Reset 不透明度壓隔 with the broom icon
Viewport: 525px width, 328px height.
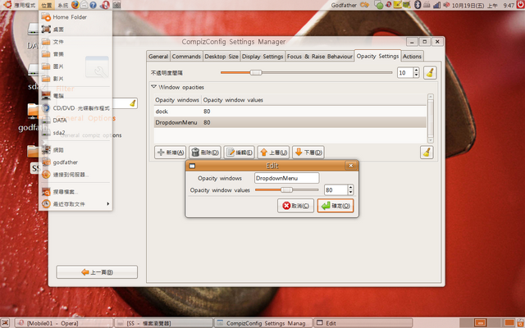tap(430, 73)
